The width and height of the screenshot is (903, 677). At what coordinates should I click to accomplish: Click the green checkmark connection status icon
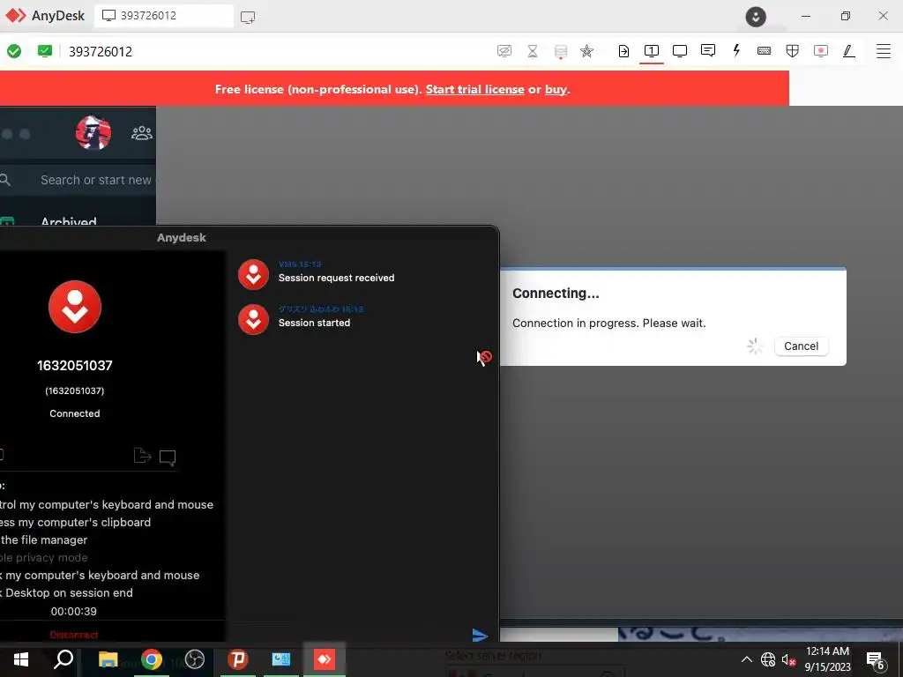(x=14, y=51)
